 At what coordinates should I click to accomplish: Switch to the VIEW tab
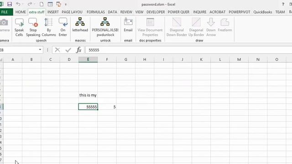[x=139, y=12]
